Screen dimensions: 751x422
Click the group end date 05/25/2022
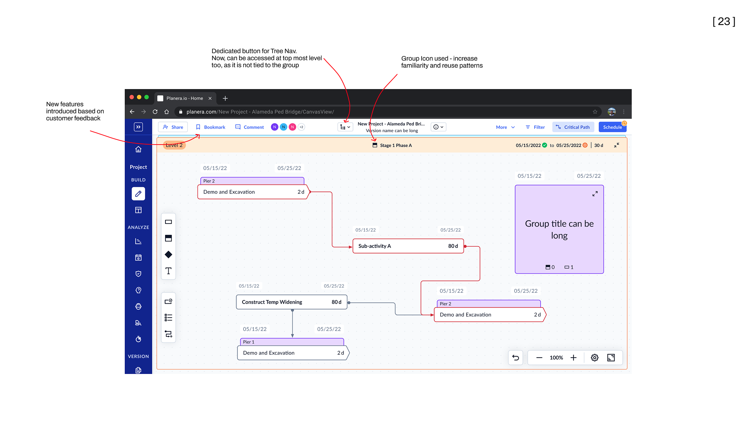(x=569, y=145)
